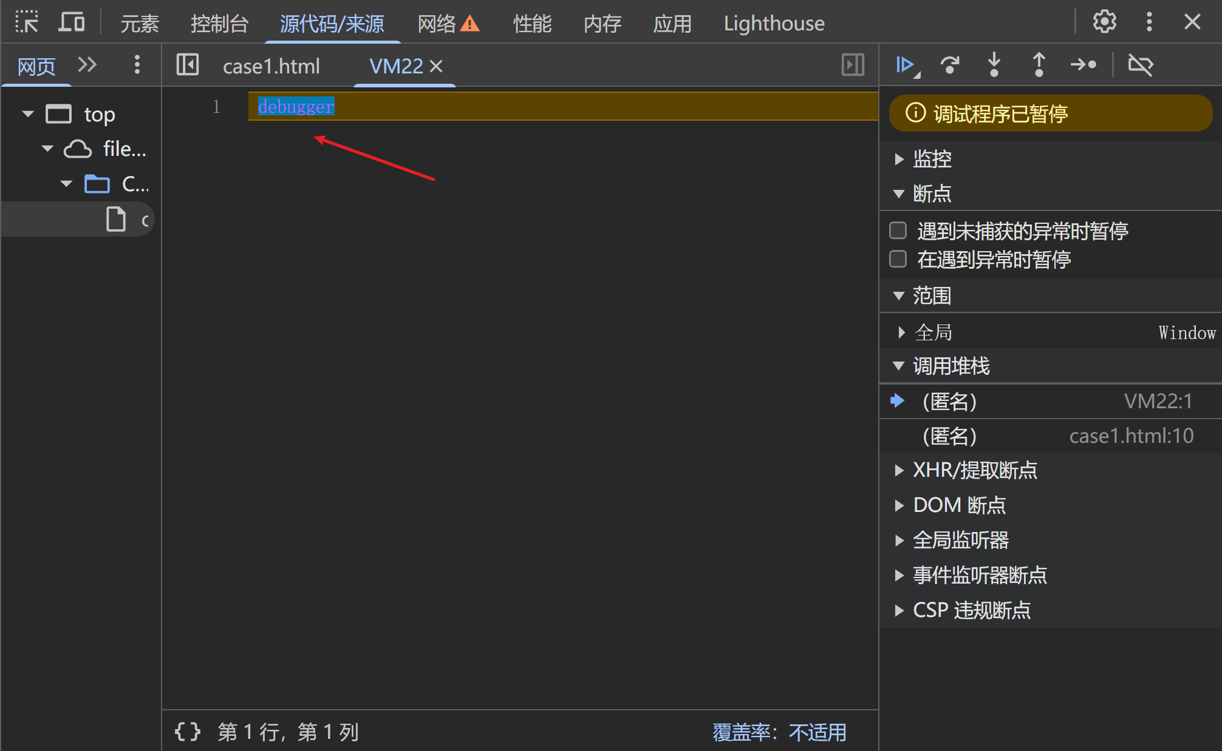Click the Window value in scope
The image size is (1222, 751).
pyautogui.click(x=1187, y=332)
